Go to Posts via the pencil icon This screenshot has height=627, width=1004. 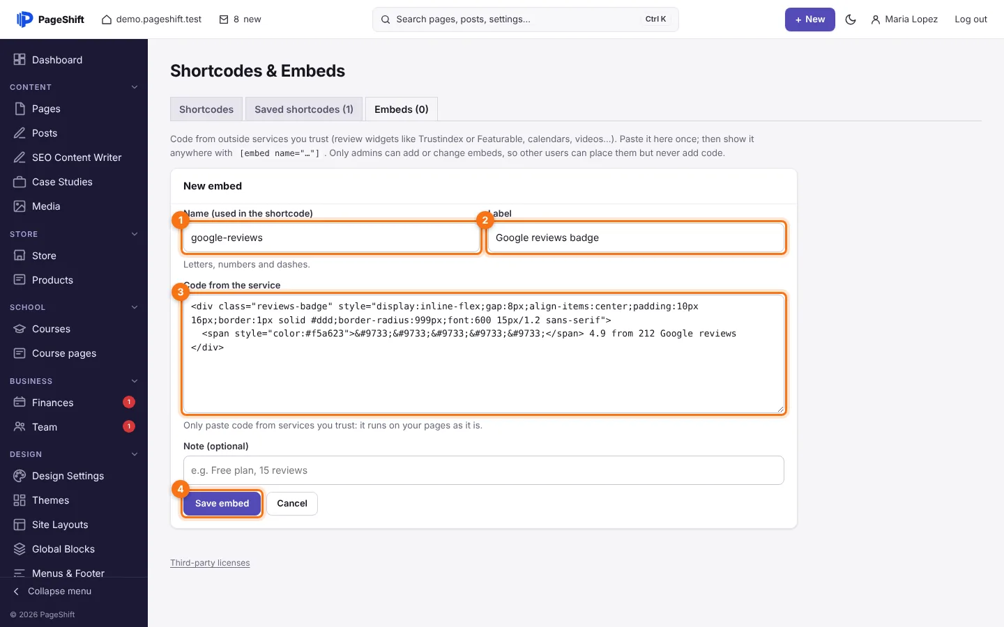pyautogui.click(x=20, y=133)
